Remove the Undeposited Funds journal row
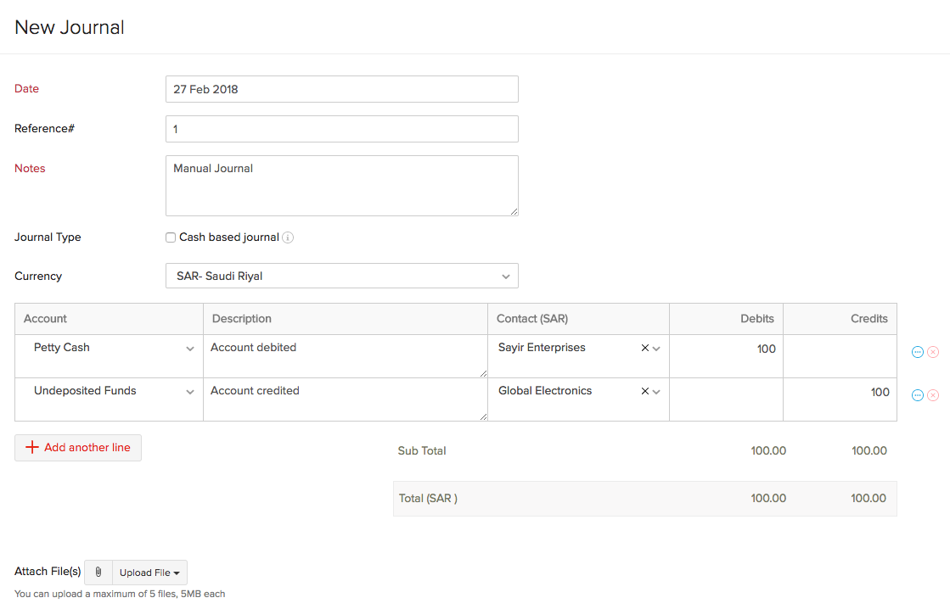 tap(933, 395)
